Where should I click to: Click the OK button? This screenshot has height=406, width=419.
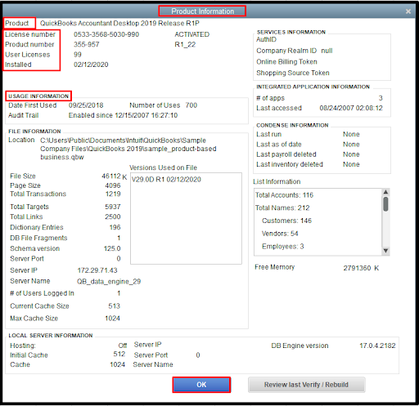pos(201,385)
